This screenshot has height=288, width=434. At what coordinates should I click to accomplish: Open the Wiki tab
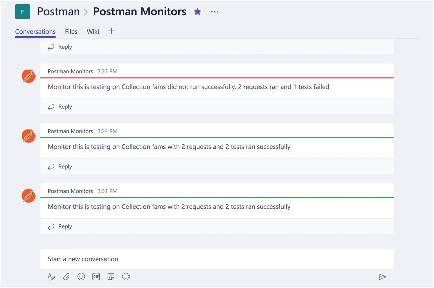(x=93, y=31)
